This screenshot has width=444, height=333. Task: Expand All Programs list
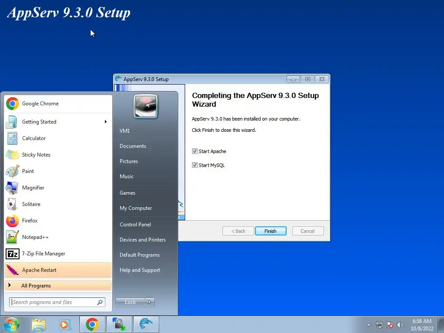58,286
